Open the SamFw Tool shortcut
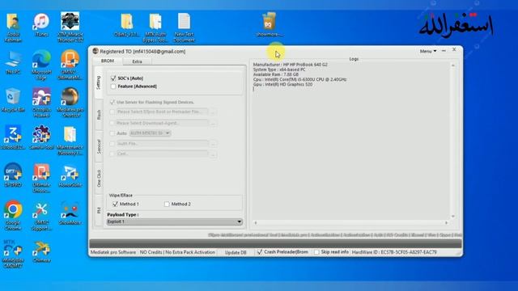Viewport: 518px width, 291px height. (x=41, y=137)
